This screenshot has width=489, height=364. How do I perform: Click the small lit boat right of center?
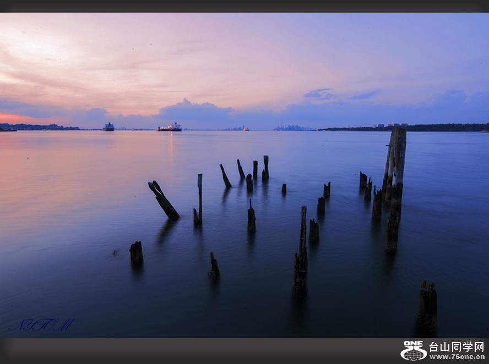pos(245,129)
